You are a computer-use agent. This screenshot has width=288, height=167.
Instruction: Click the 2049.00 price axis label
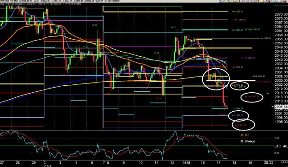click(x=281, y=47)
